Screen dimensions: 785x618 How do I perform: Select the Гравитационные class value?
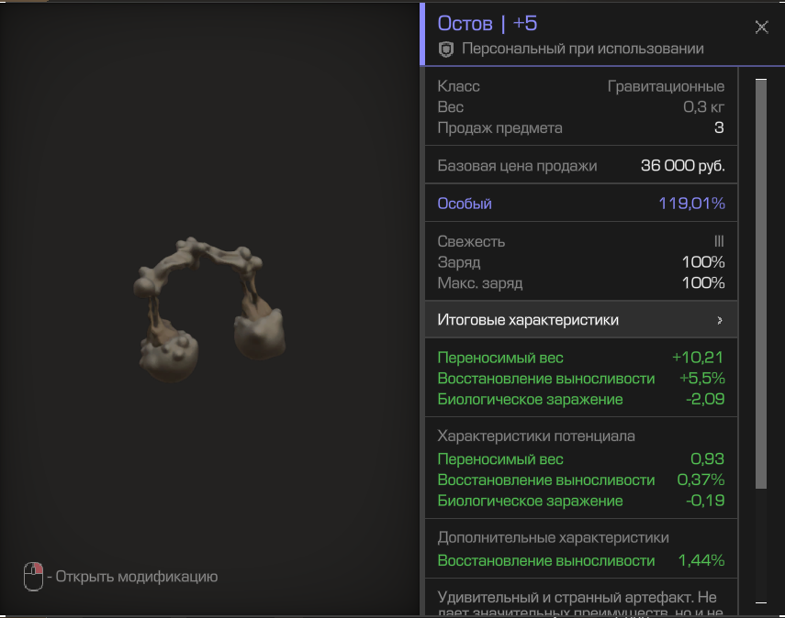[666, 86]
